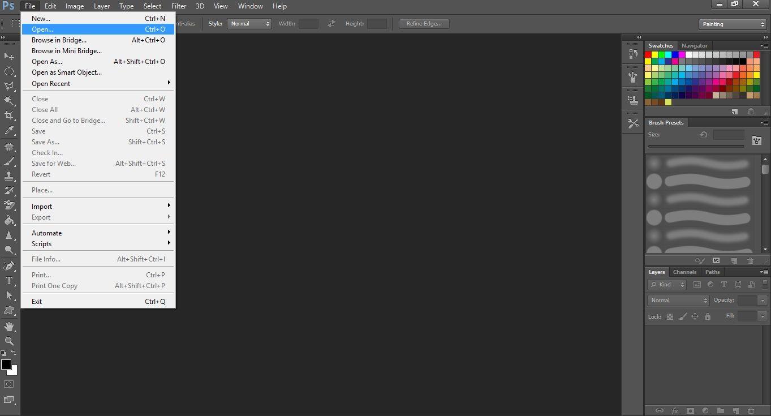771x416 pixels.
Task: Swap foreground and background colors arrow
Action: coord(14,353)
